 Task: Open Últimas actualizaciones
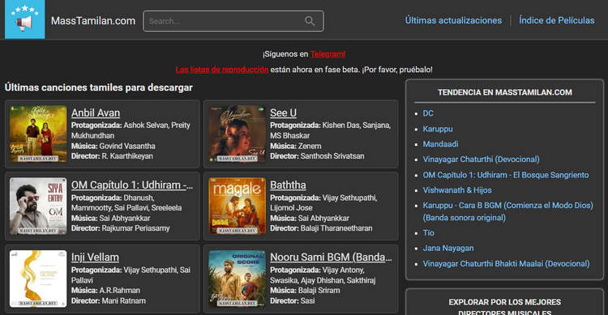coord(453,20)
